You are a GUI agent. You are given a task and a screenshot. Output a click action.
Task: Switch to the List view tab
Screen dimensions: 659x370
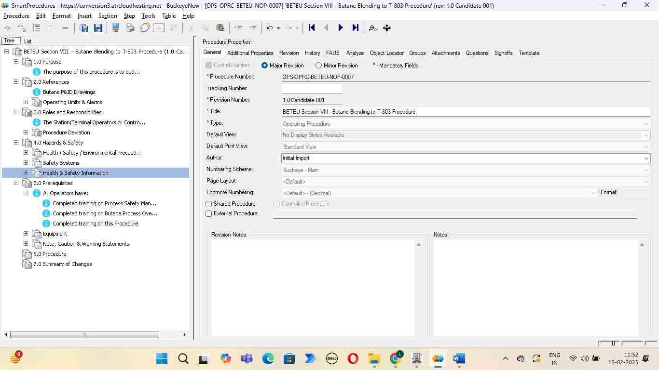27,41
